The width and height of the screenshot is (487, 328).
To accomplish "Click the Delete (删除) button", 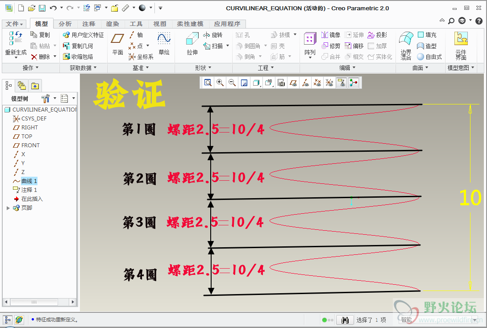I will tap(41, 57).
